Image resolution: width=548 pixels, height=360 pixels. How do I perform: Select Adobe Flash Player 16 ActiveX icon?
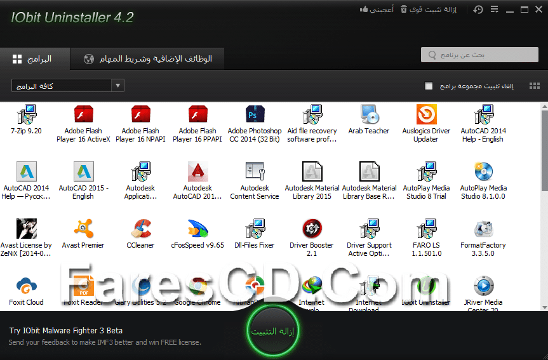(84, 114)
